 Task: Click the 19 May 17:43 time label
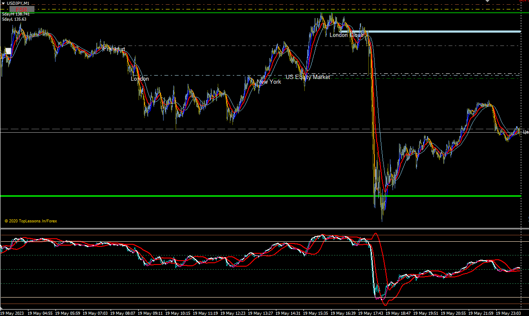371,313
